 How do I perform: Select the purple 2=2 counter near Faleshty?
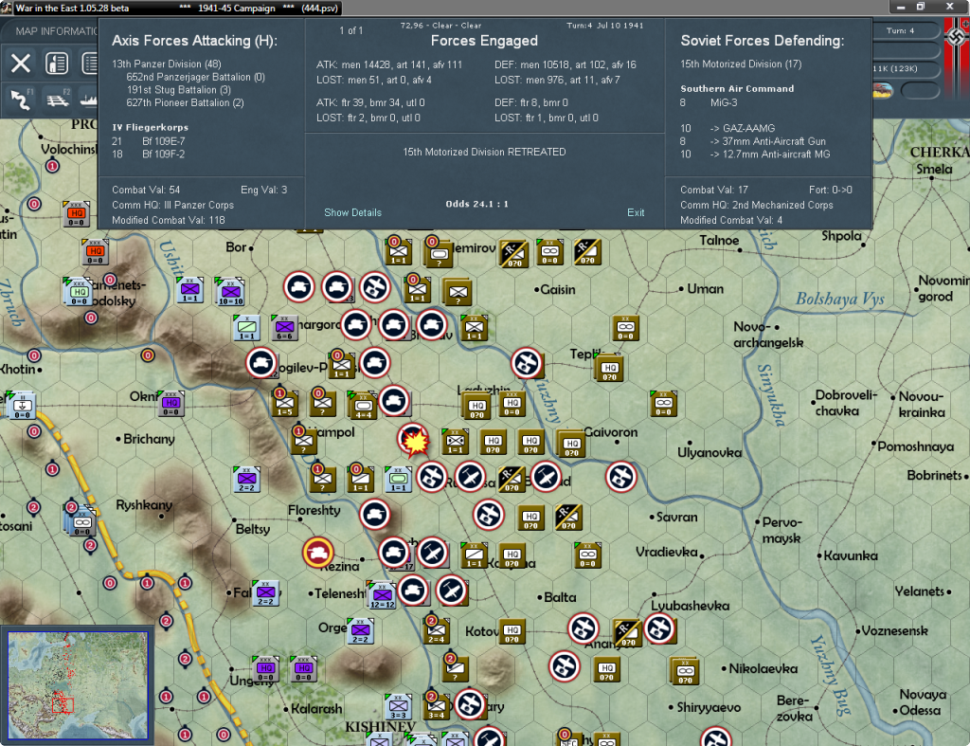pos(265,593)
